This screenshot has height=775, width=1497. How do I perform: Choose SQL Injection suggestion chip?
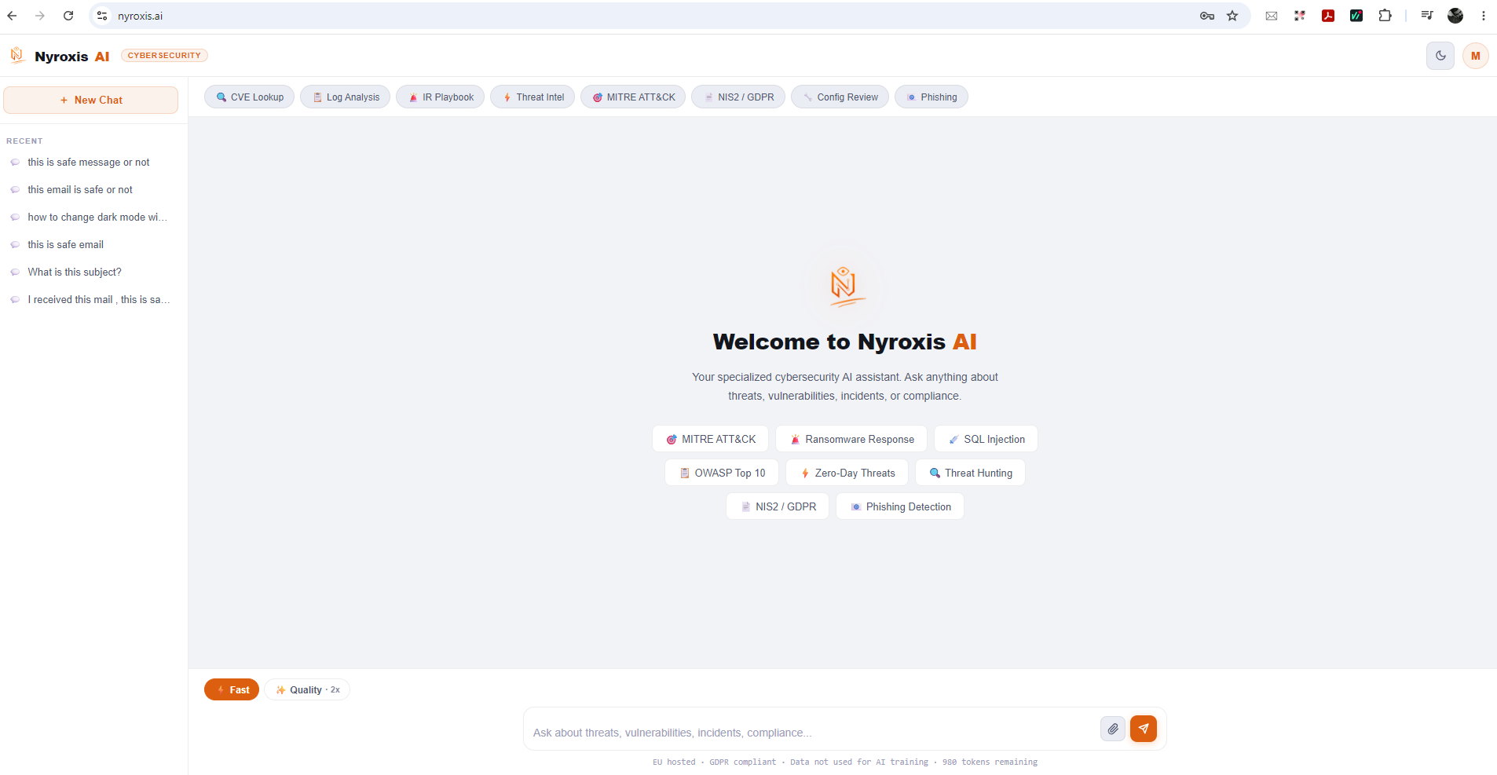pyautogui.click(x=986, y=439)
